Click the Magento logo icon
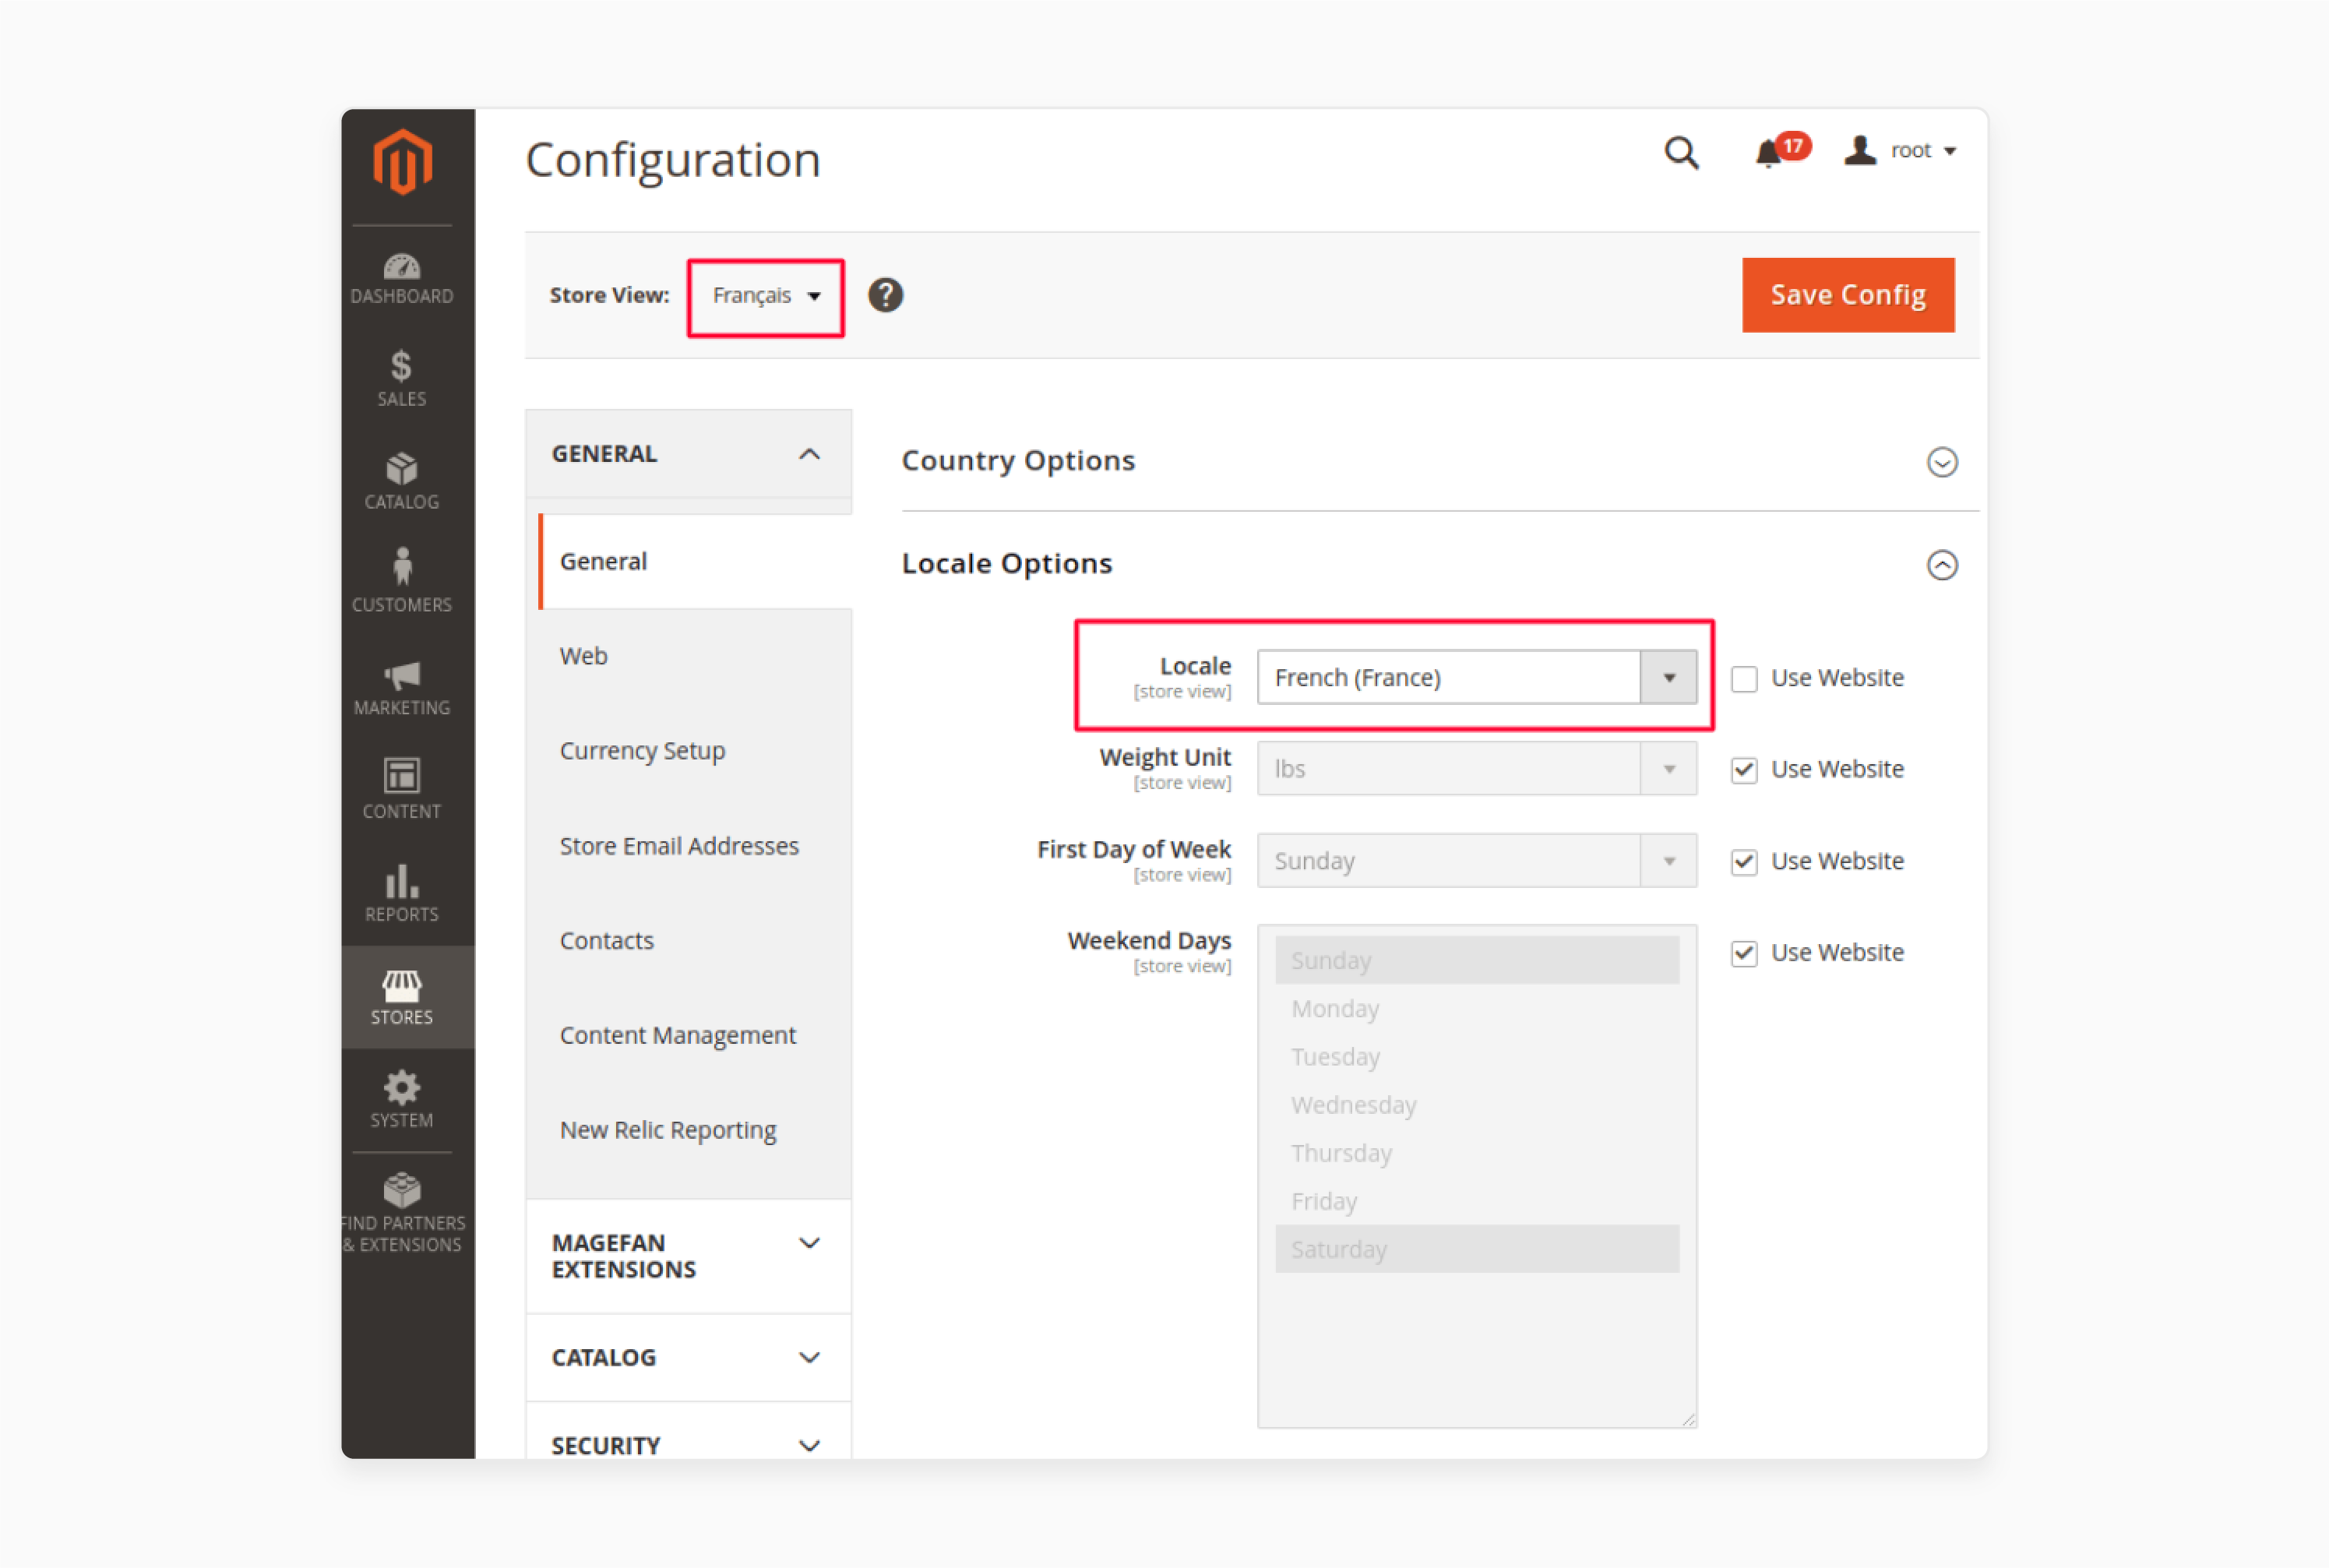The height and width of the screenshot is (1568, 2329). (x=402, y=161)
